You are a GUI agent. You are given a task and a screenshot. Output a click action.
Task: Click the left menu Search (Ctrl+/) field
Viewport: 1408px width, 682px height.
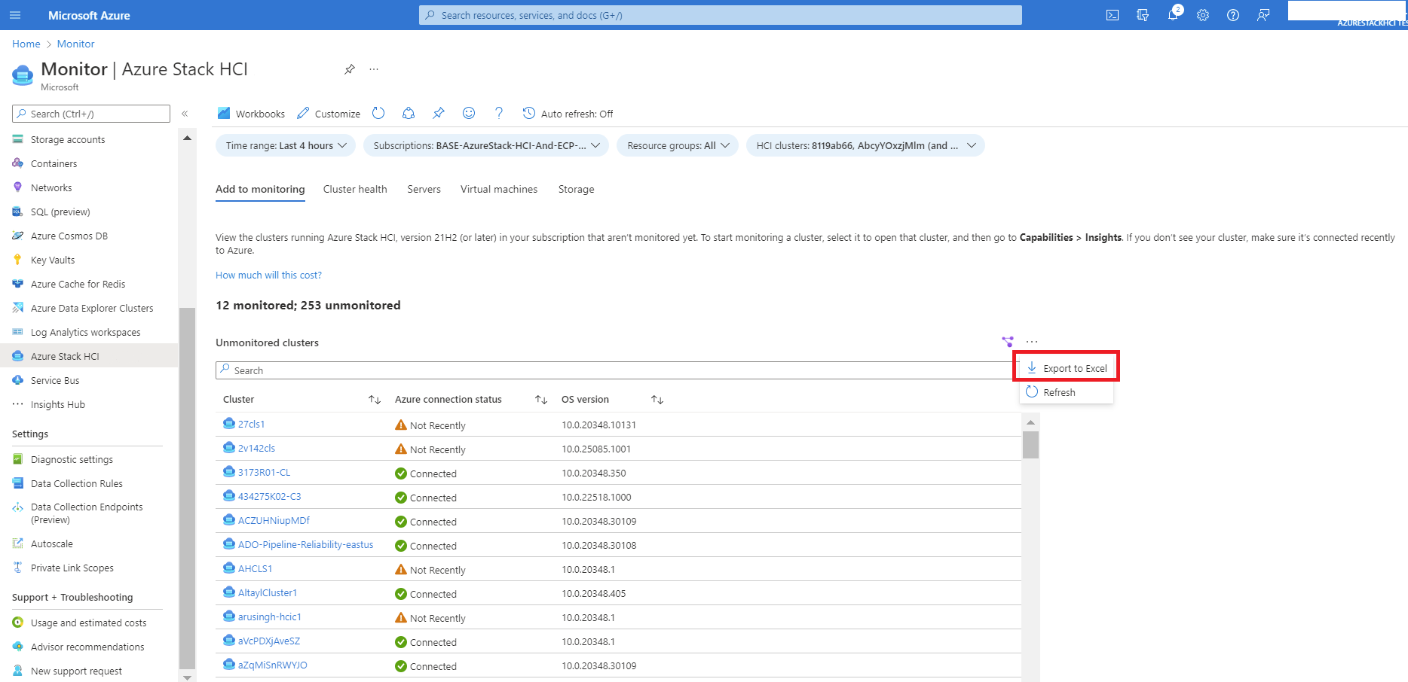tap(91, 114)
